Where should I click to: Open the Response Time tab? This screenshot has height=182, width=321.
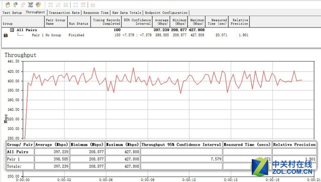96,12
